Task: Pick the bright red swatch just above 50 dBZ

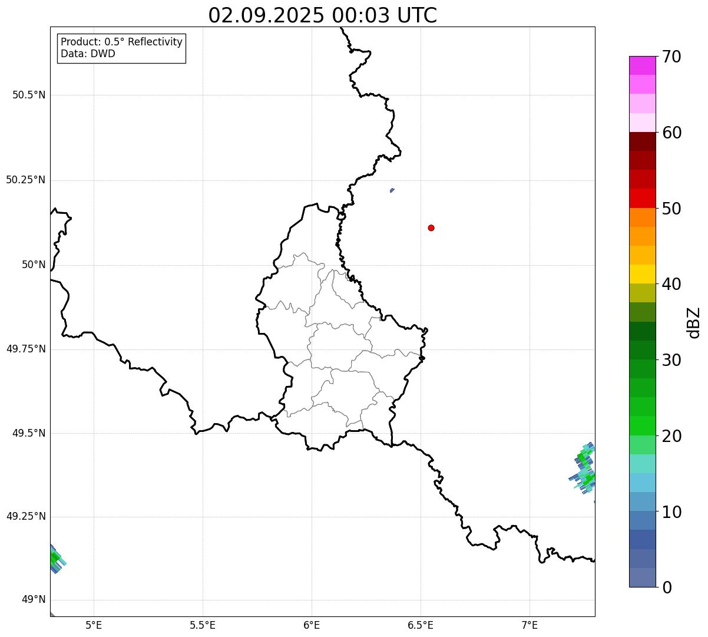Action: tap(642, 199)
